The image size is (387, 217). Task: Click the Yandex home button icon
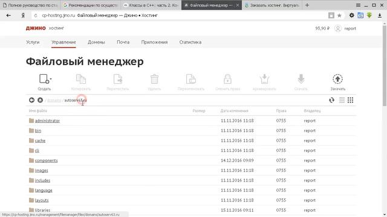(x=23, y=16)
